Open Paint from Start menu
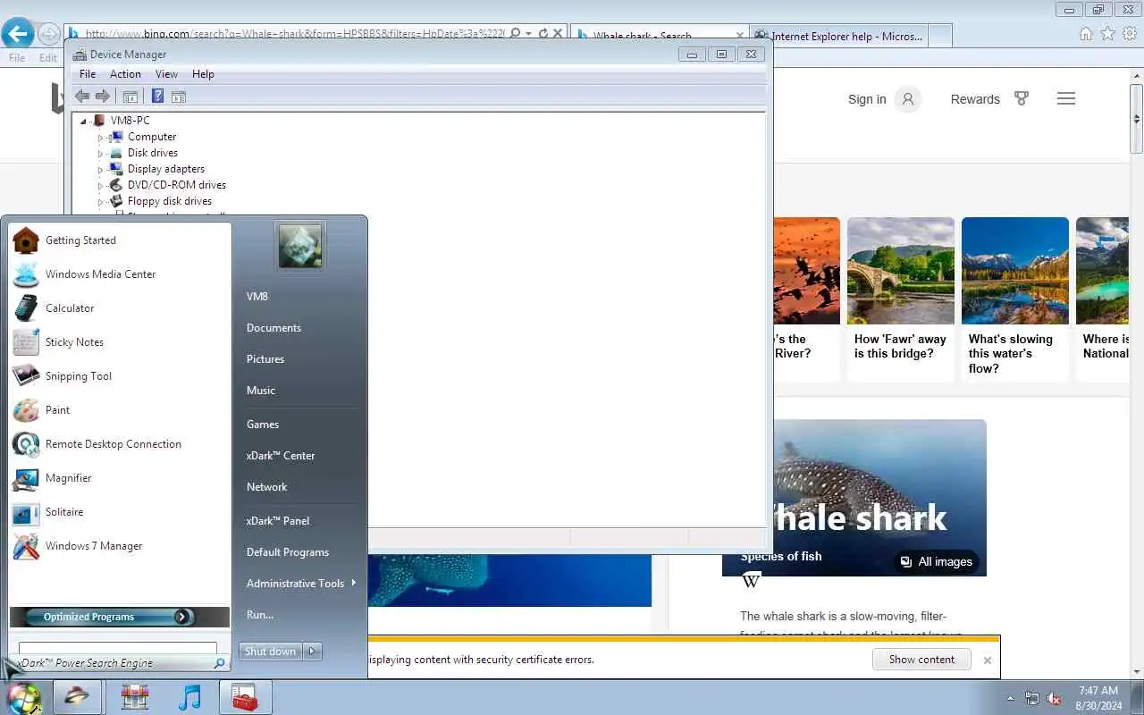 [57, 410]
